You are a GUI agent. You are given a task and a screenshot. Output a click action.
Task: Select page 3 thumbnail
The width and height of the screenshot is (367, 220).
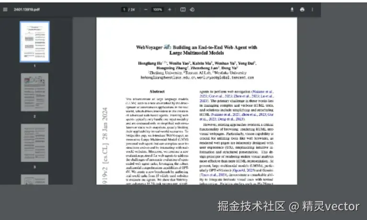34,143
